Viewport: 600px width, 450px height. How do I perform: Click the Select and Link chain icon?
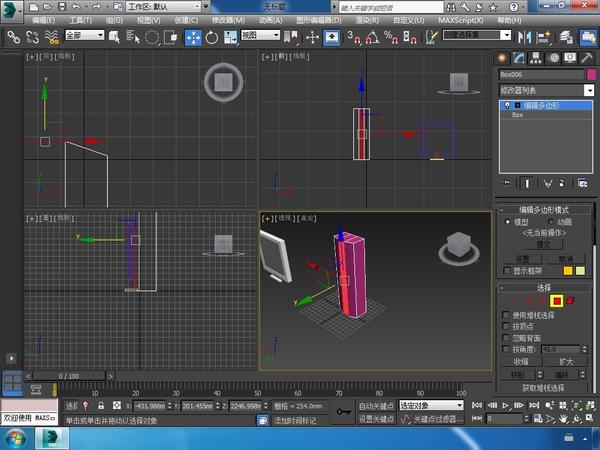13,37
